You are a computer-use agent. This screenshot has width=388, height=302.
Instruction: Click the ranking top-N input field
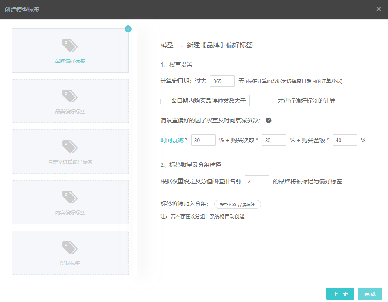click(x=256, y=181)
